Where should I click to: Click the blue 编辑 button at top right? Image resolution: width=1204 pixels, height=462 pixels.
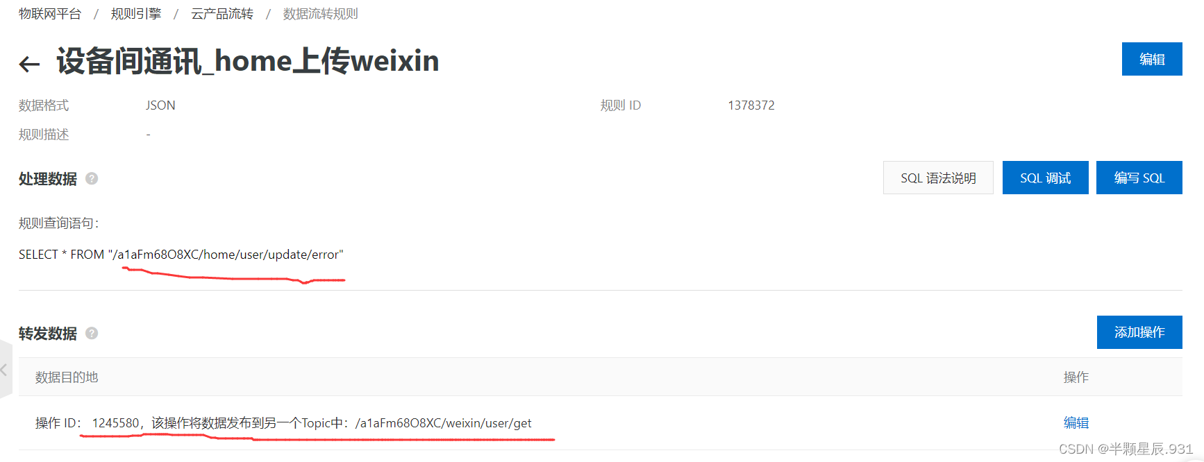[x=1152, y=59]
